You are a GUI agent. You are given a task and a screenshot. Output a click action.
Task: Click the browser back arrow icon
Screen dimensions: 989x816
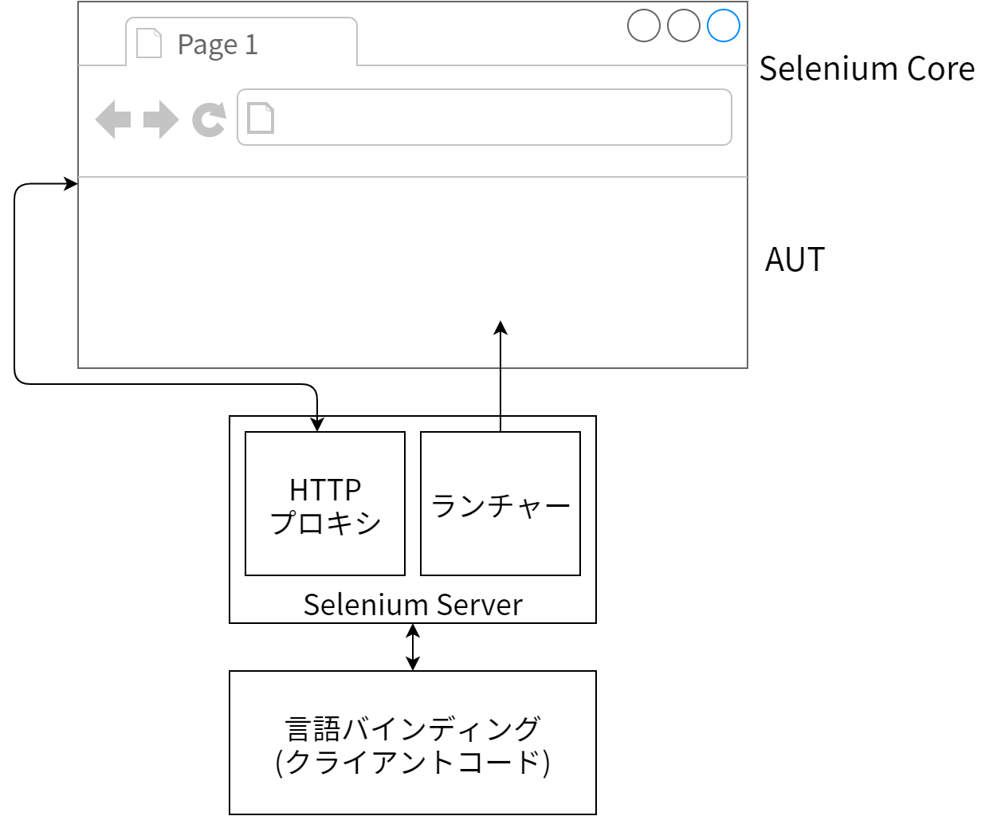pos(113,120)
